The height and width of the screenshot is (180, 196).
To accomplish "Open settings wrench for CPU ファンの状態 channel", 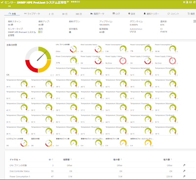I will [184, 165].
